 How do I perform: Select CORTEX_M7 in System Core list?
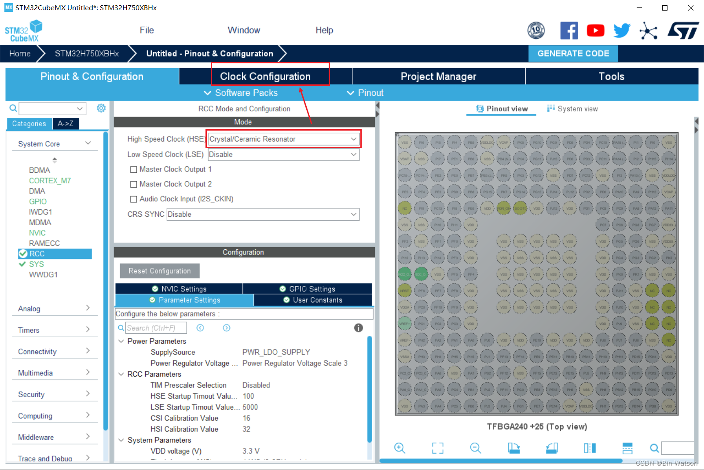pyautogui.click(x=50, y=181)
